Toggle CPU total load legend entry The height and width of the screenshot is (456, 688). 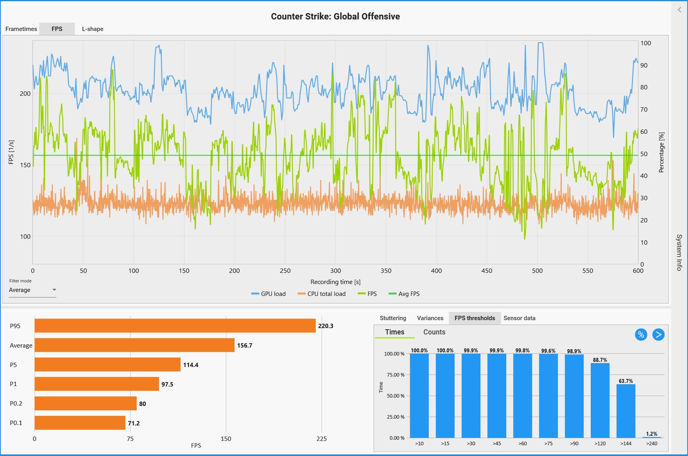pos(322,294)
